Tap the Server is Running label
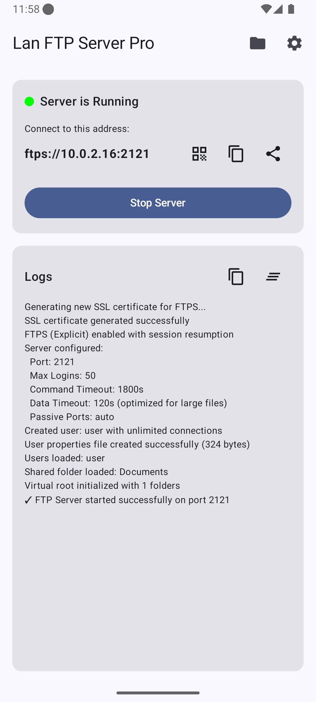 click(89, 101)
